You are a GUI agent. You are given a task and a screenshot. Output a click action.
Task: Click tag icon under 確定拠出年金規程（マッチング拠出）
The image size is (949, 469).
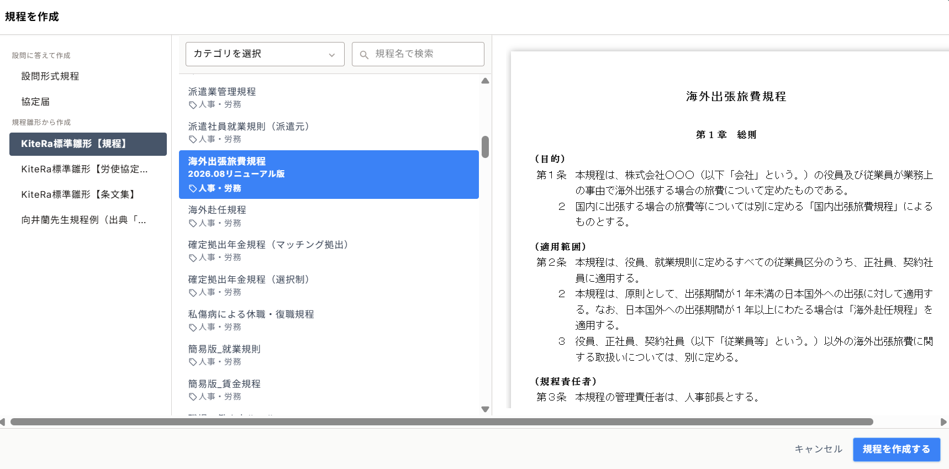click(x=193, y=258)
